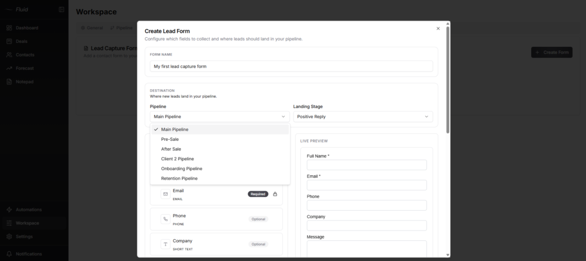Click the Company short text icon

[165, 244]
